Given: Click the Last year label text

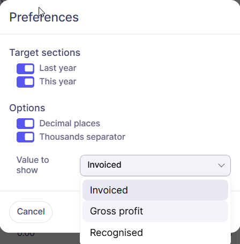Looking at the screenshot, I should coord(58,68).
